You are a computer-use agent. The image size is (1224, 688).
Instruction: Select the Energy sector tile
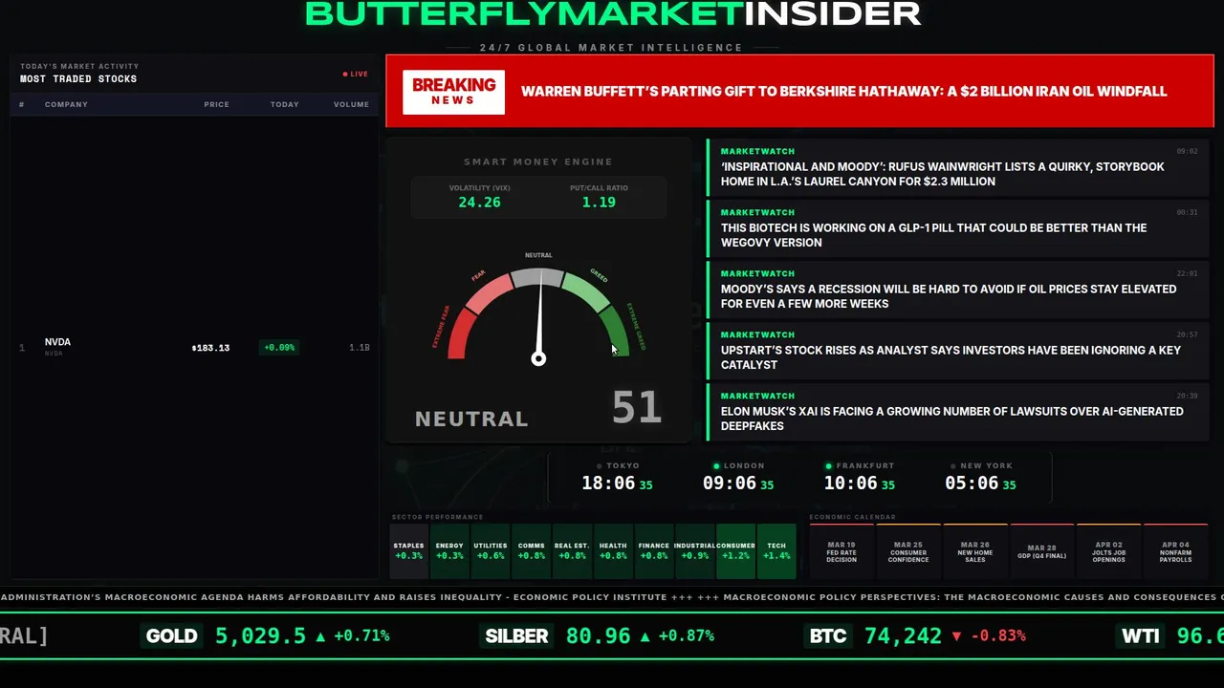[x=449, y=551]
